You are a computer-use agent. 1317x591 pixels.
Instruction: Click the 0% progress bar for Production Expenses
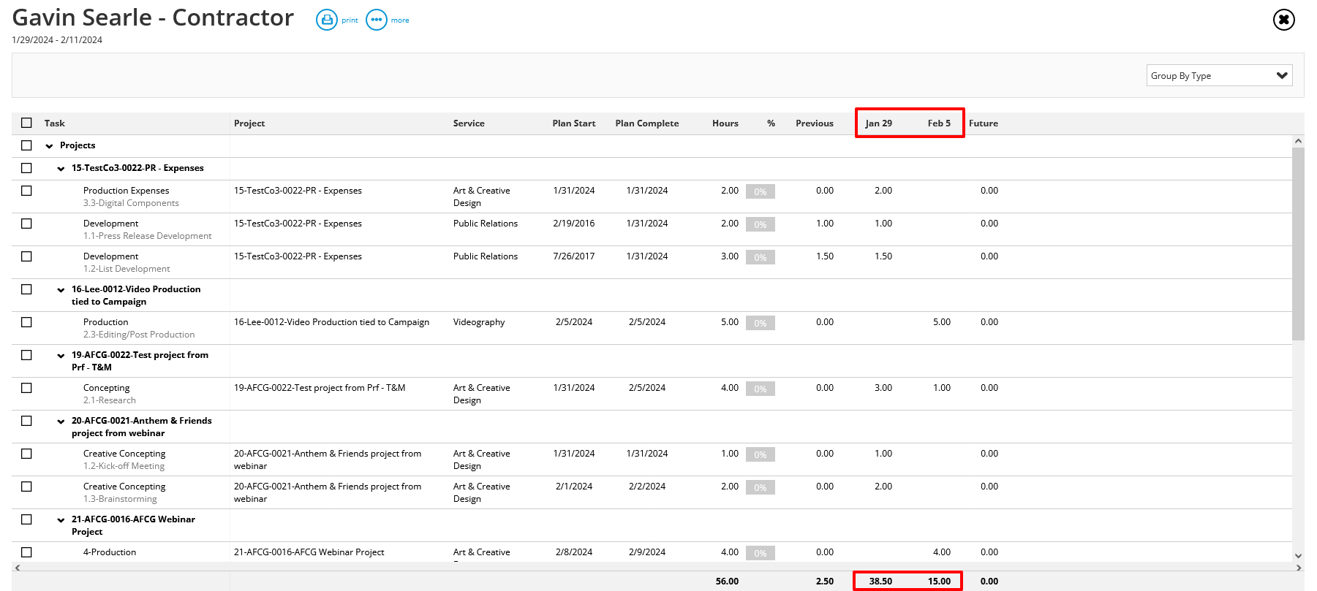click(x=761, y=191)
